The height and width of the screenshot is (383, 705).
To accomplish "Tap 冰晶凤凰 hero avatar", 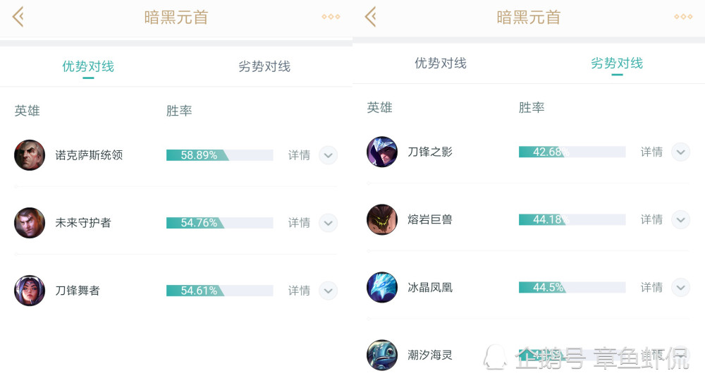I will [x=382, y=288].
